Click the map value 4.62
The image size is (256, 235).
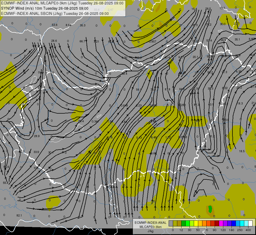pyautogui.click(x=153, y=153)
